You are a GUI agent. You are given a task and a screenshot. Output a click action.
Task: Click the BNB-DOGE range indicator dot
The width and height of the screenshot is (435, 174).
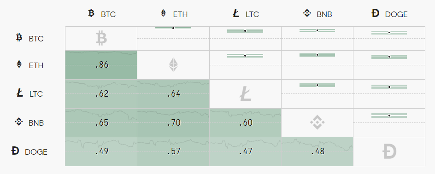pyautogui.click(x=389, y=116)
